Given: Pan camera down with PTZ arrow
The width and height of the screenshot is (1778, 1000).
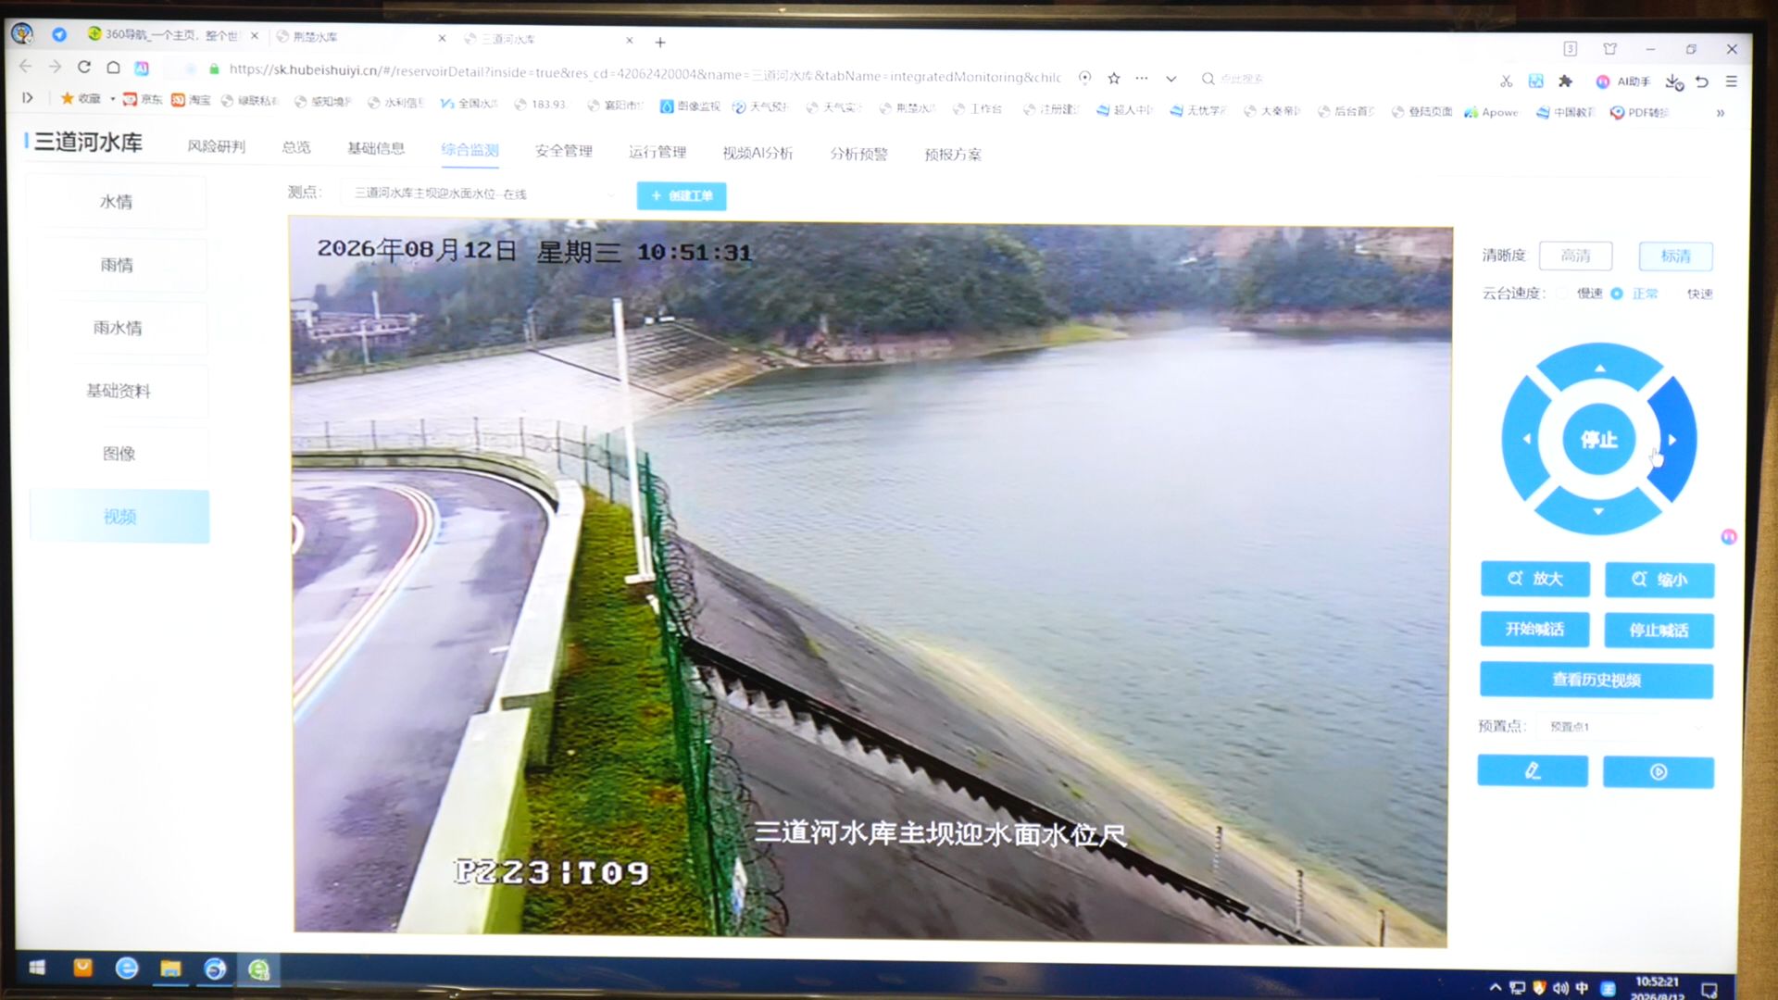Looking at the screenshot, I should (x=1598, y=511).
